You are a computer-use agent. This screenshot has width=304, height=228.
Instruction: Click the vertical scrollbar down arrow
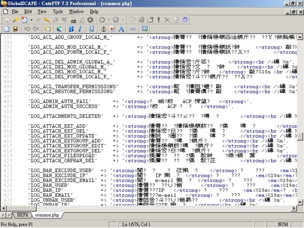[300, 202]
